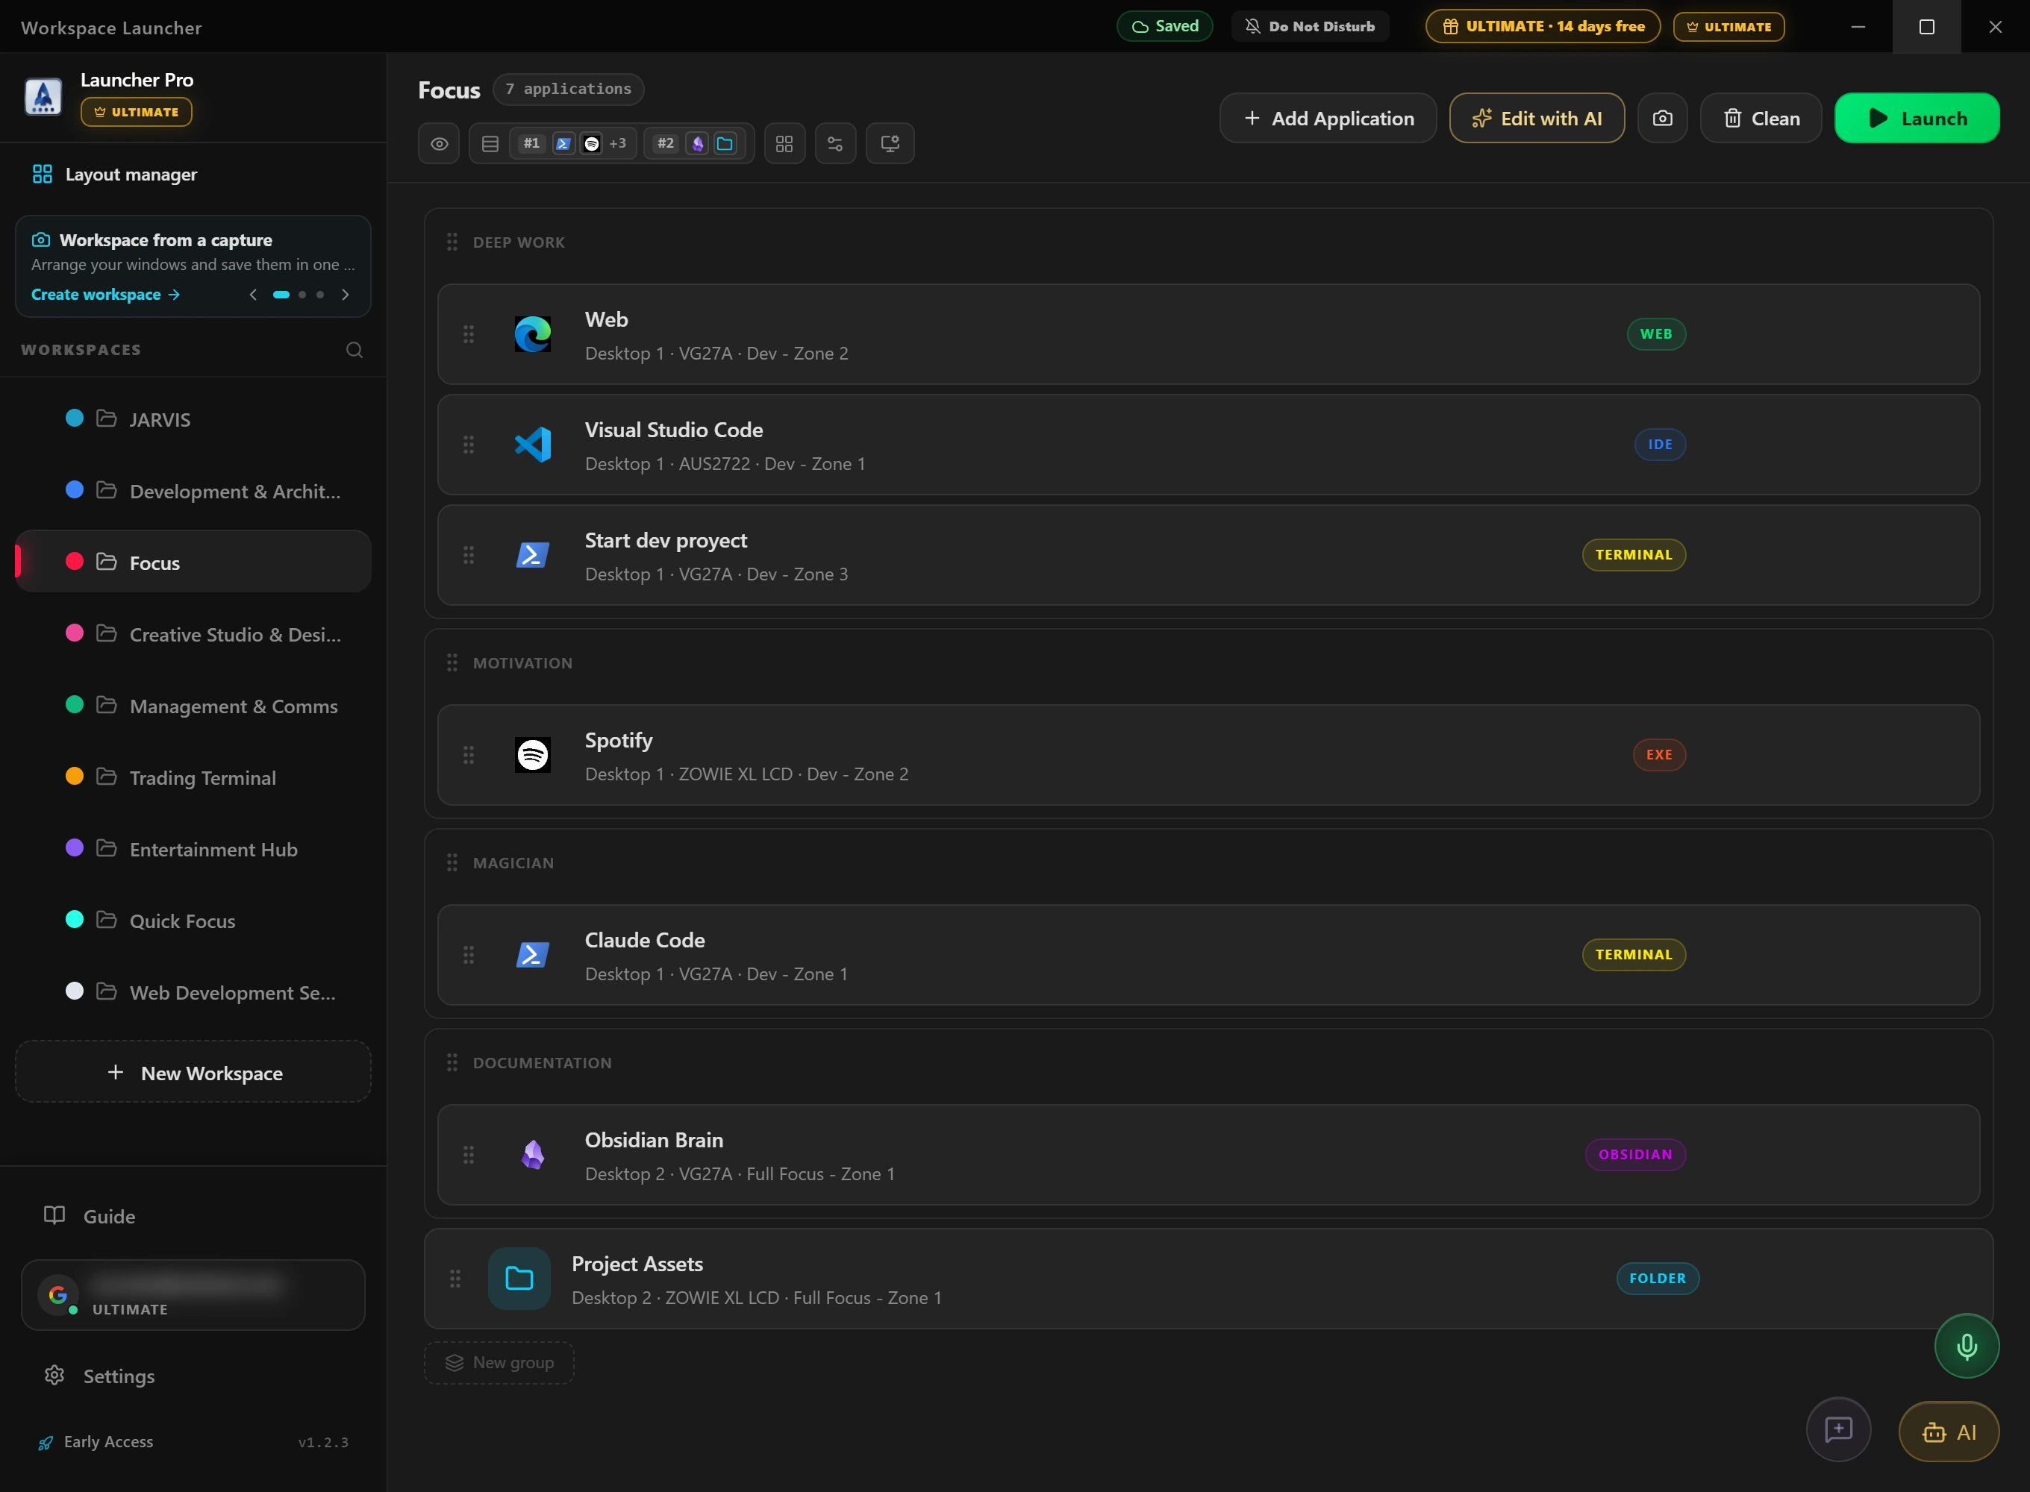Click PowerShell icon of Claude Code

532,955
